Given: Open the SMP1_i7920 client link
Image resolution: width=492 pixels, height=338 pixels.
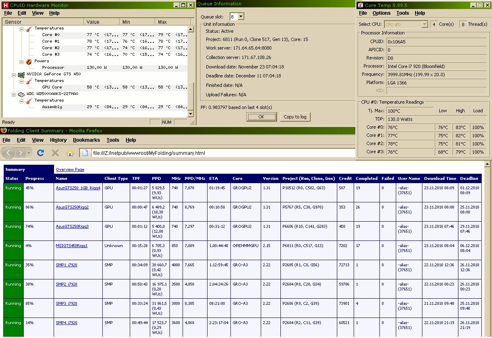Looking at the screenshot, I should click(x=66, y=265).
